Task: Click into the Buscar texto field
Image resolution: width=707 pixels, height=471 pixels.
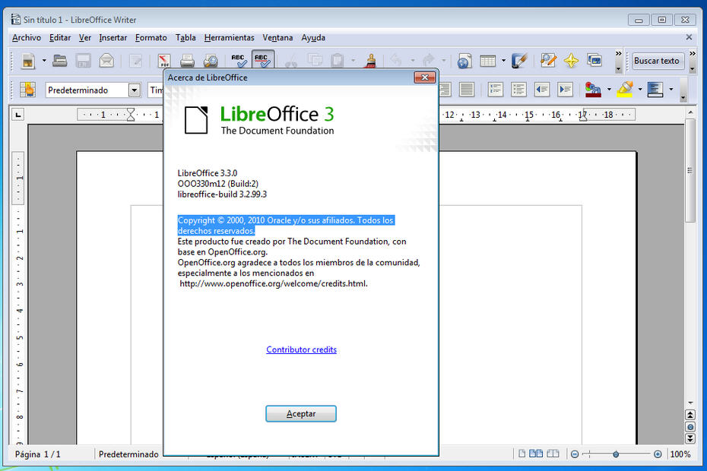Action: pos(657,61)
